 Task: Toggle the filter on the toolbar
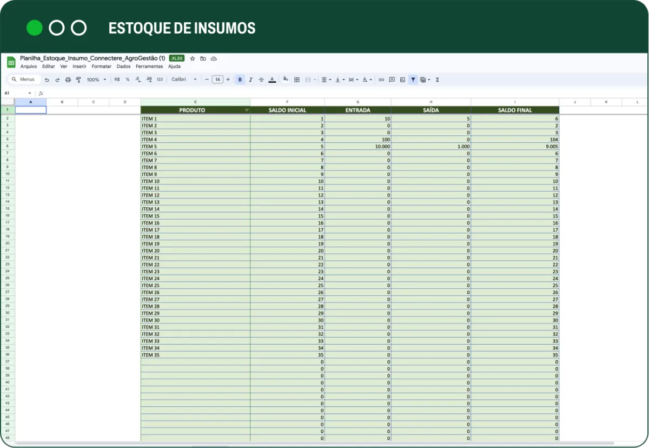[413, 80]
